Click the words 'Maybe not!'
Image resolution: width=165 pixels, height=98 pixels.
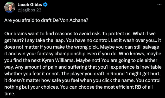[88, 60]
